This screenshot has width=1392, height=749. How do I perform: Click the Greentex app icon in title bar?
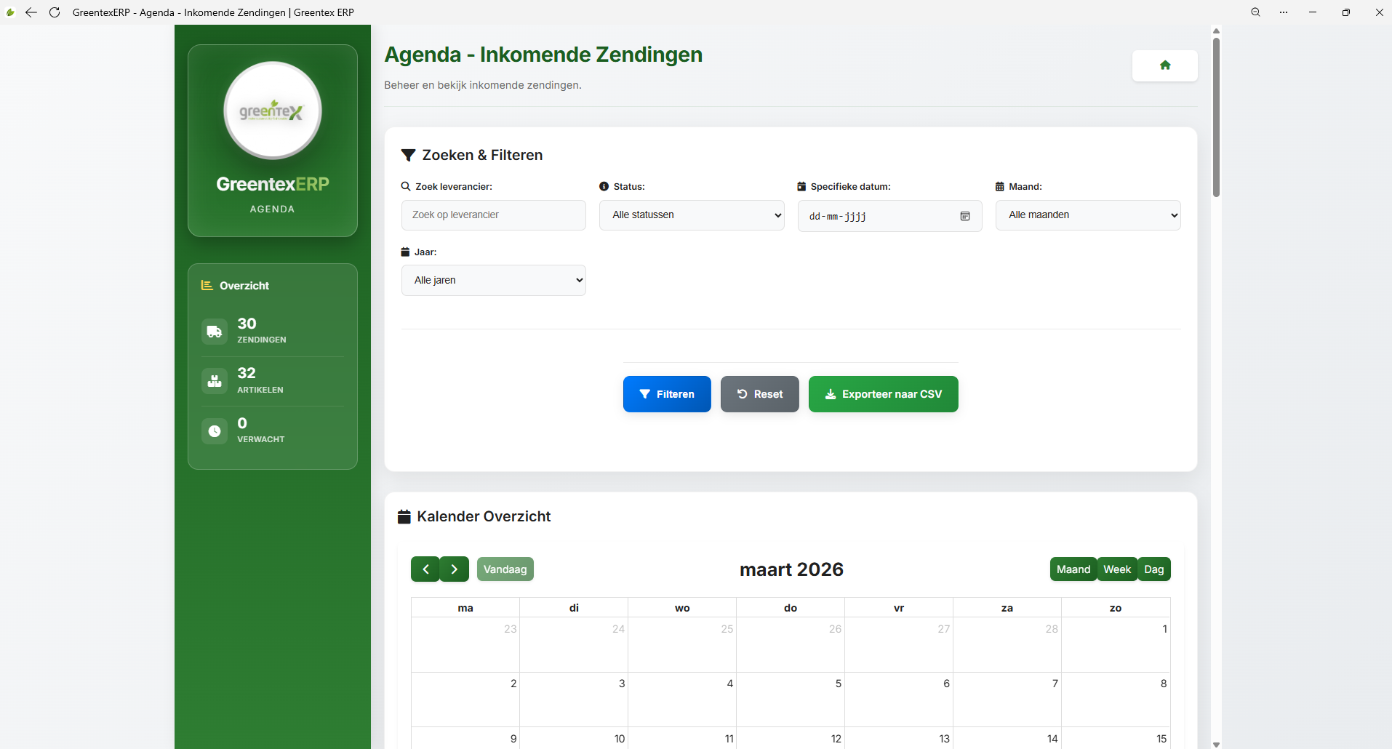coord(10,12)
